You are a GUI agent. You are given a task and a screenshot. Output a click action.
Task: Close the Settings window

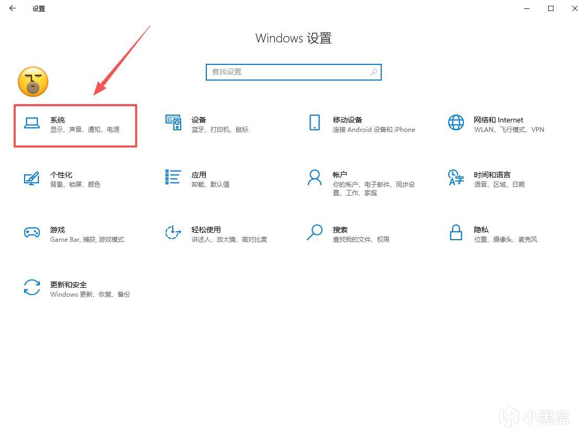(574, 8)
